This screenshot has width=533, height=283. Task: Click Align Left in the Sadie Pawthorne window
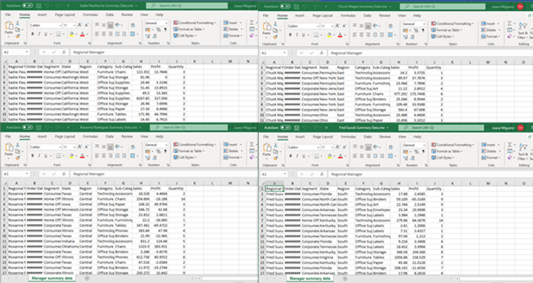tap(97, 34)
